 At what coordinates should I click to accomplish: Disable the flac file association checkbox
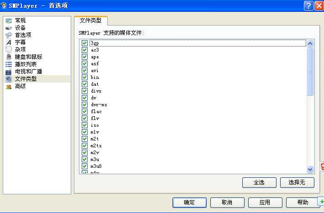85,112
